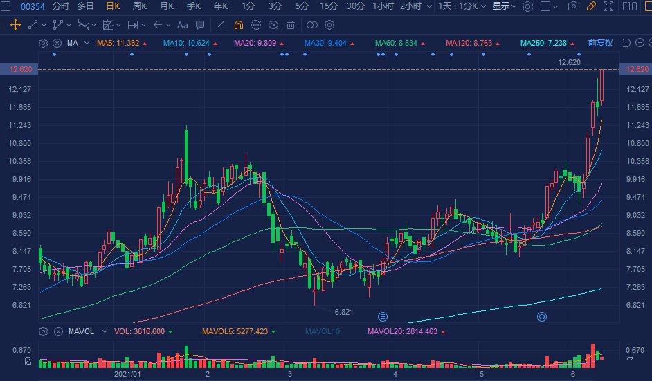Take a chart screenshot with camera icon
Screen dimensions: 652x381
[573, 6]
